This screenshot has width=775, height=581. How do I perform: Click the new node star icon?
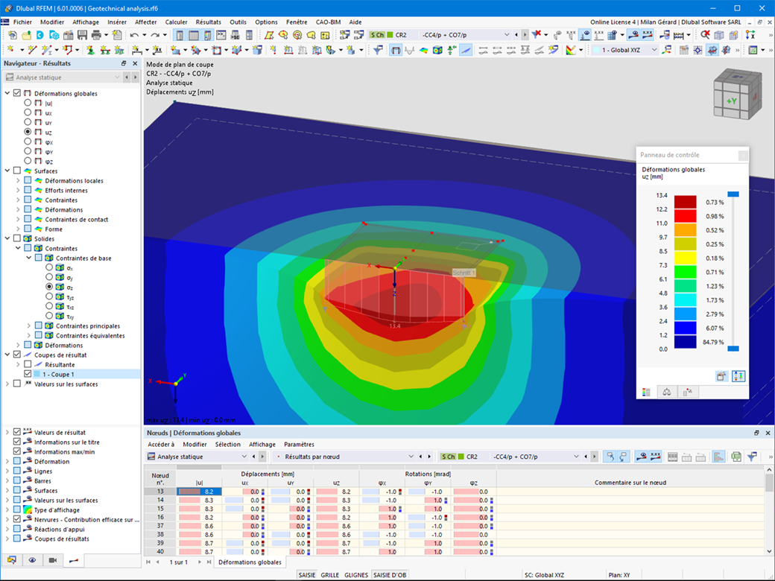click(x=10, y=50)
